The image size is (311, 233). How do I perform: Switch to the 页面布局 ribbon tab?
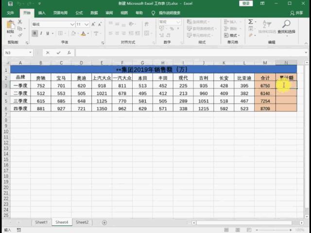(60, 13)
